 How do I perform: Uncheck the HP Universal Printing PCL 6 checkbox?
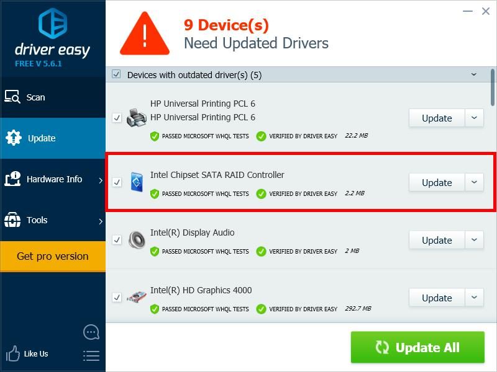[117, 118]
